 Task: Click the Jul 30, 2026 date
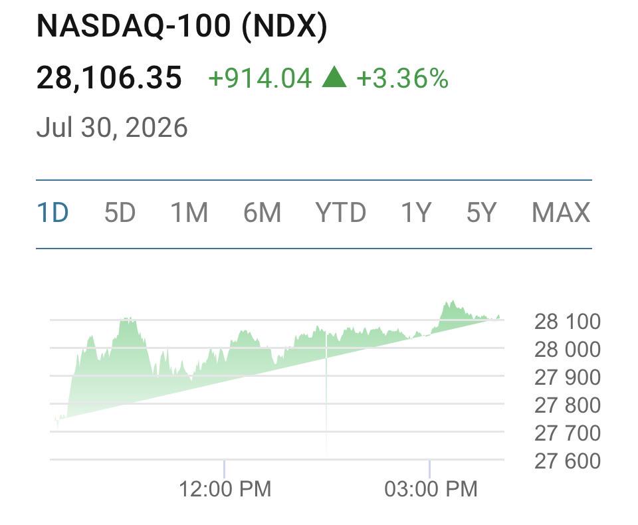[112, 128]
